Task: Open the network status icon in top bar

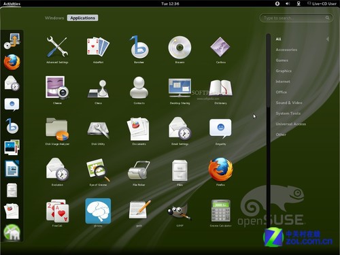Action: pos(299,3)
